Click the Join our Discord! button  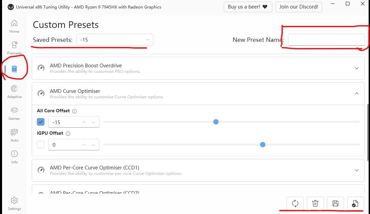(299, 7)
